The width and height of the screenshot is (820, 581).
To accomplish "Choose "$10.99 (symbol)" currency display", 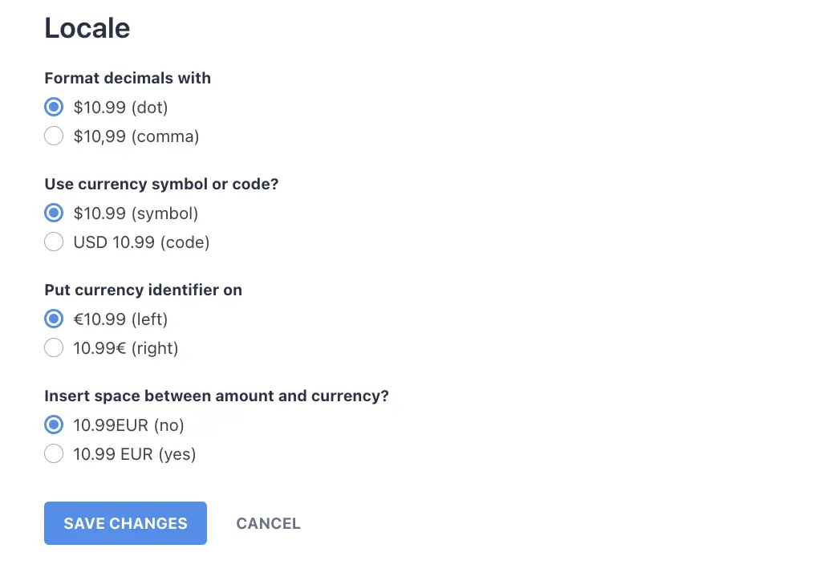I will click(x=53, y=213).
